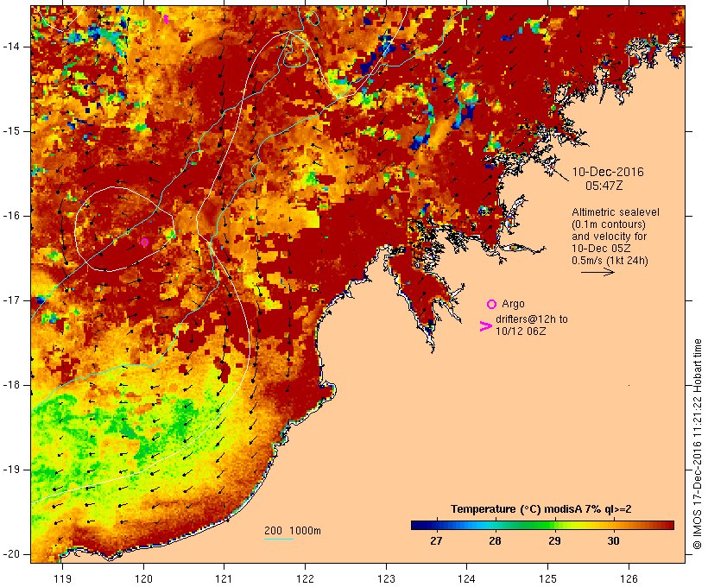Click the 120 longitude axis label
The height and width of the screenshot is (587, 708).
pos(143,579)
